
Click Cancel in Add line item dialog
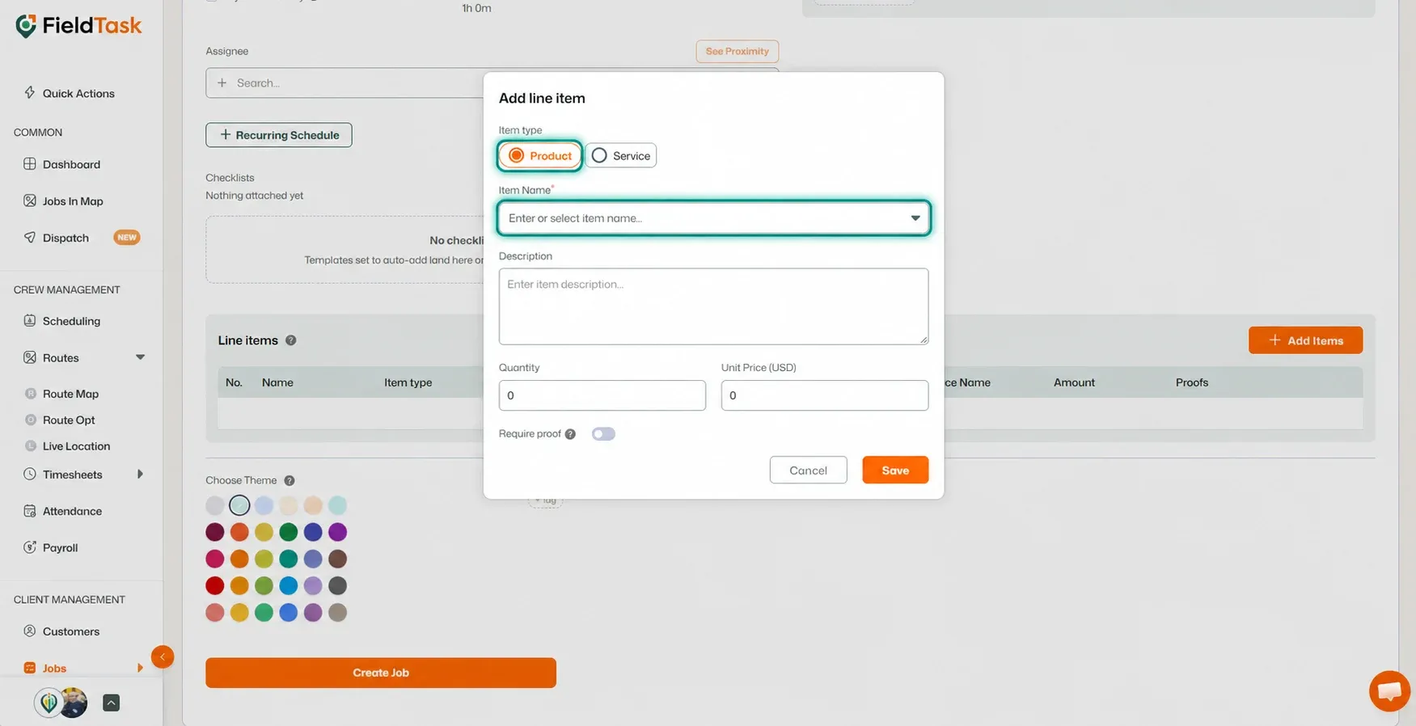click(x=808, y=470)
